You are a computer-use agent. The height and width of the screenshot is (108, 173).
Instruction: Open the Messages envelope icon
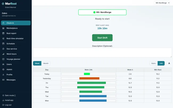click(3, 80)
